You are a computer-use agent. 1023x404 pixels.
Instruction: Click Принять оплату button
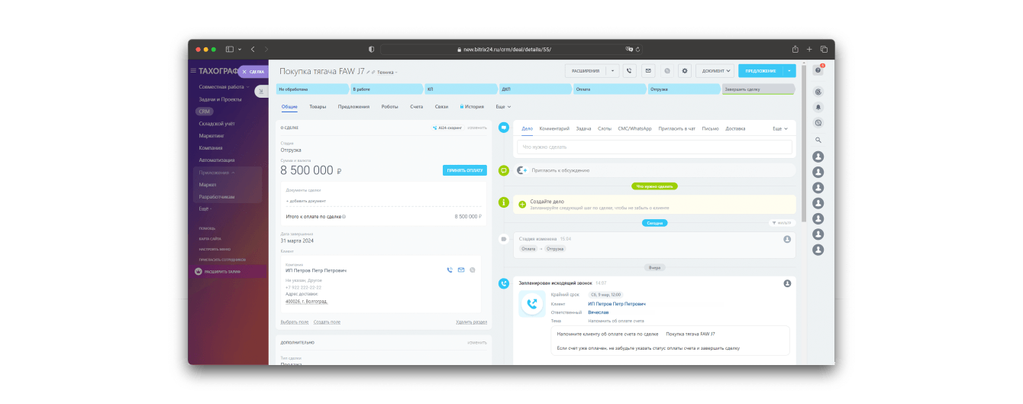click(465, 170)
